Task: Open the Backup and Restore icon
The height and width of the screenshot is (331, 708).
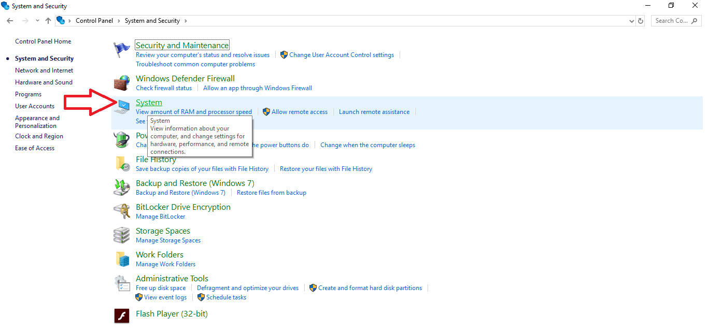Action: click(x=122, y=188)
